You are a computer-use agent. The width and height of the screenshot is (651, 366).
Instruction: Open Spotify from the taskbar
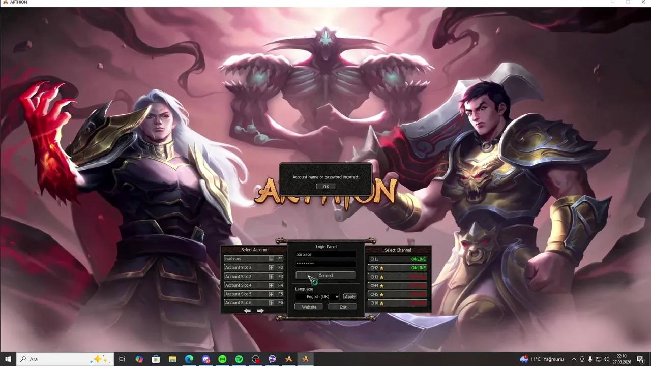click(239, 359)
